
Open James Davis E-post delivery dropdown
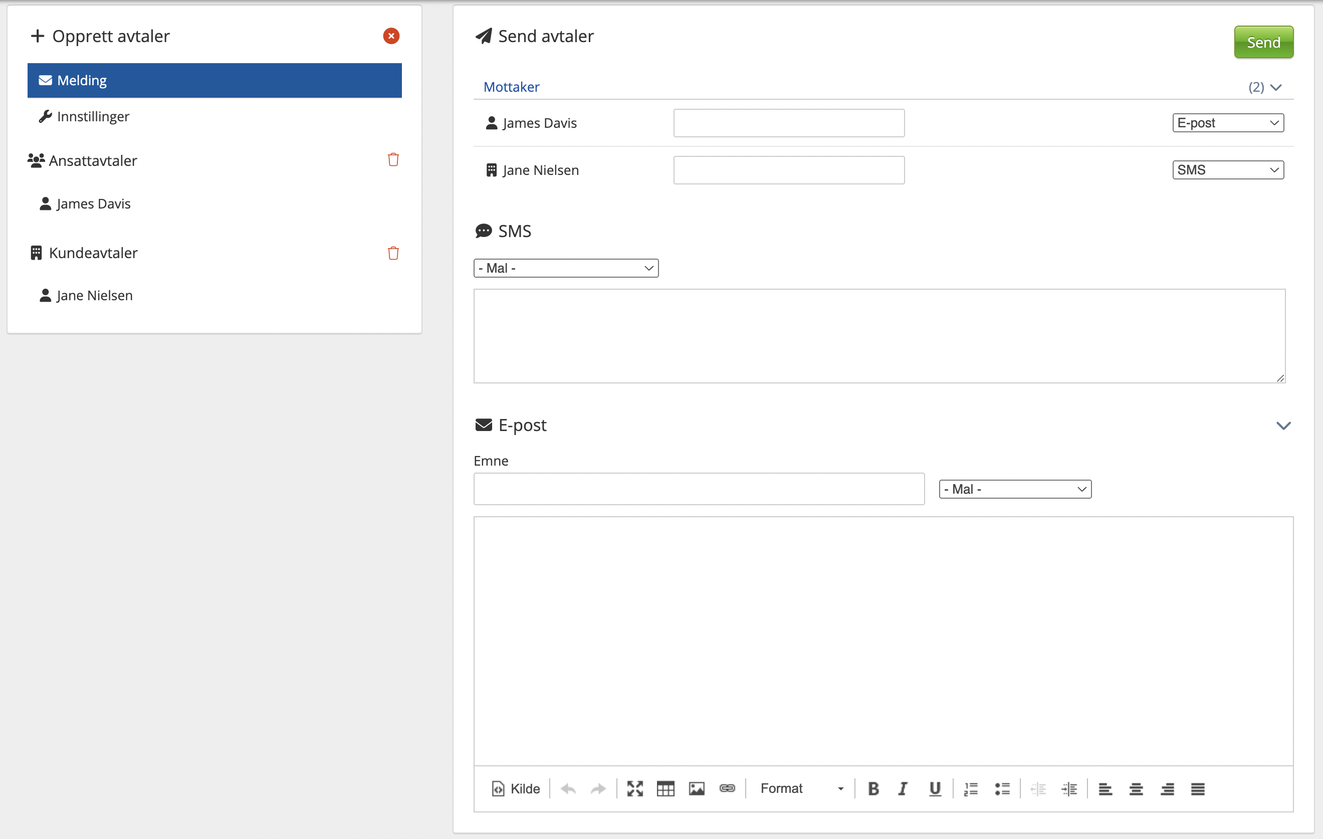pos(1227,123)
